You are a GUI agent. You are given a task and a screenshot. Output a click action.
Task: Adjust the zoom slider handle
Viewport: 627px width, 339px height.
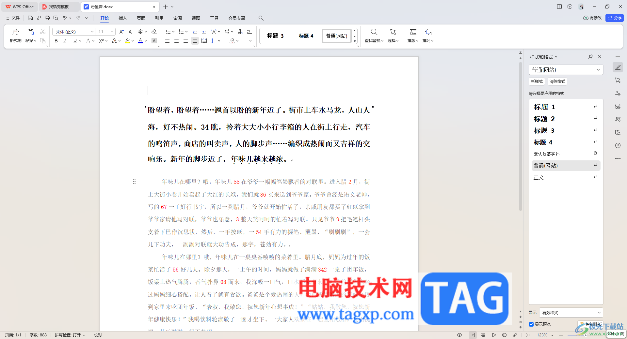(x=585, y=335)
